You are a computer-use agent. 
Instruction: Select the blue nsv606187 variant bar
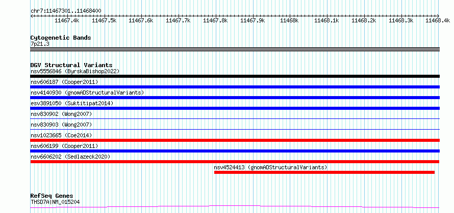(x=235, y=87)
